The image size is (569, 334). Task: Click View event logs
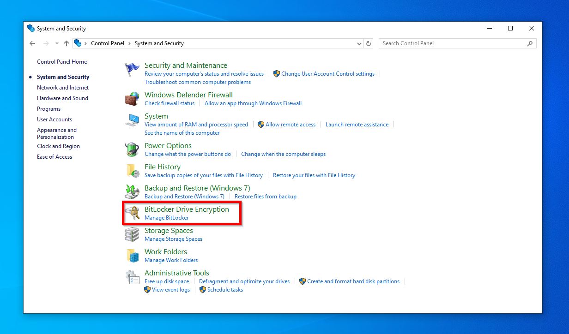(171, 290)
